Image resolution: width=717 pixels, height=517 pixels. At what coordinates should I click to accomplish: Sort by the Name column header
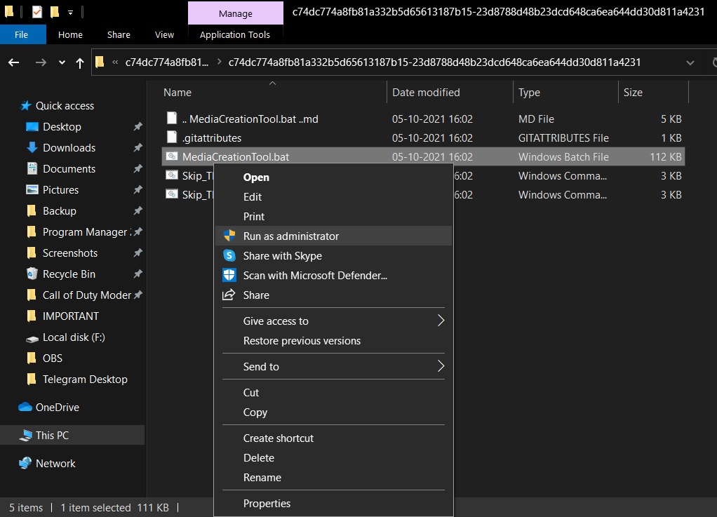(272, 92)
